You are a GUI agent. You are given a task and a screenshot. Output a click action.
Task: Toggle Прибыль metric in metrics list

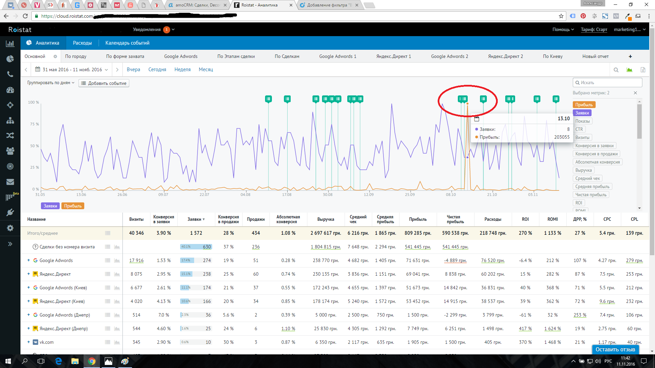coord(584,105)
